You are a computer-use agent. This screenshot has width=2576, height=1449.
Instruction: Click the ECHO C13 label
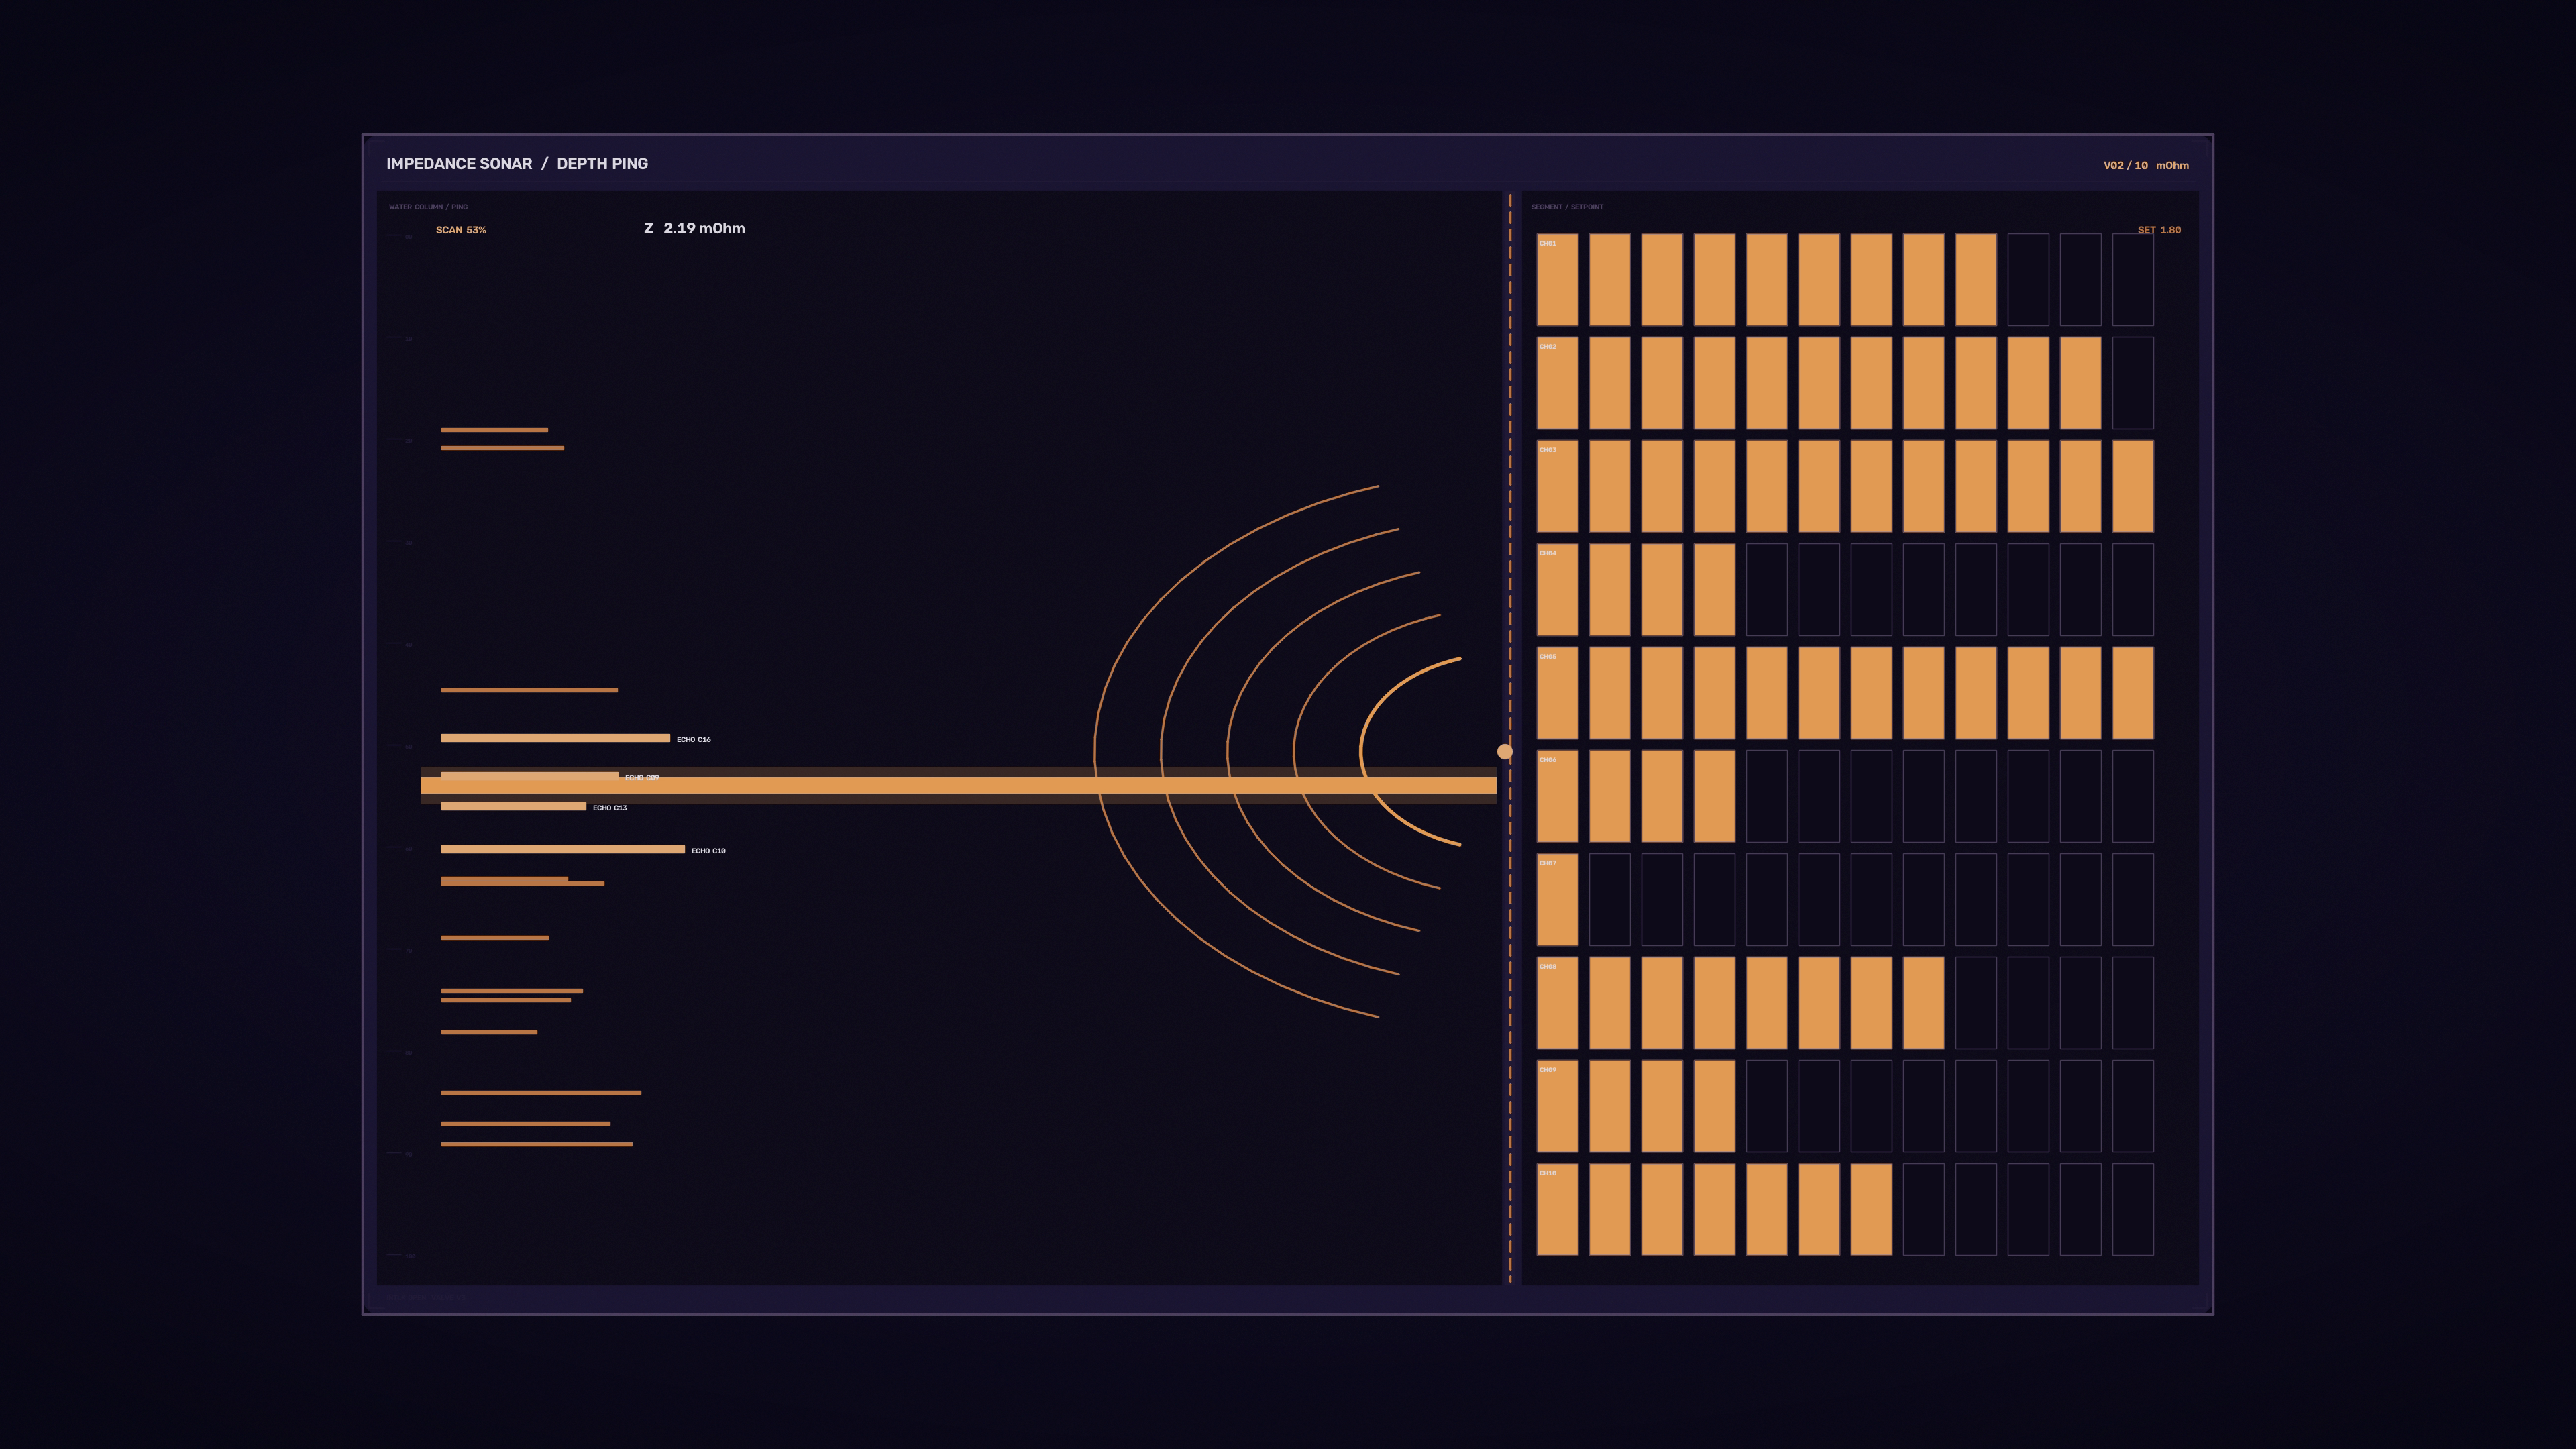[x=610, y=808]
